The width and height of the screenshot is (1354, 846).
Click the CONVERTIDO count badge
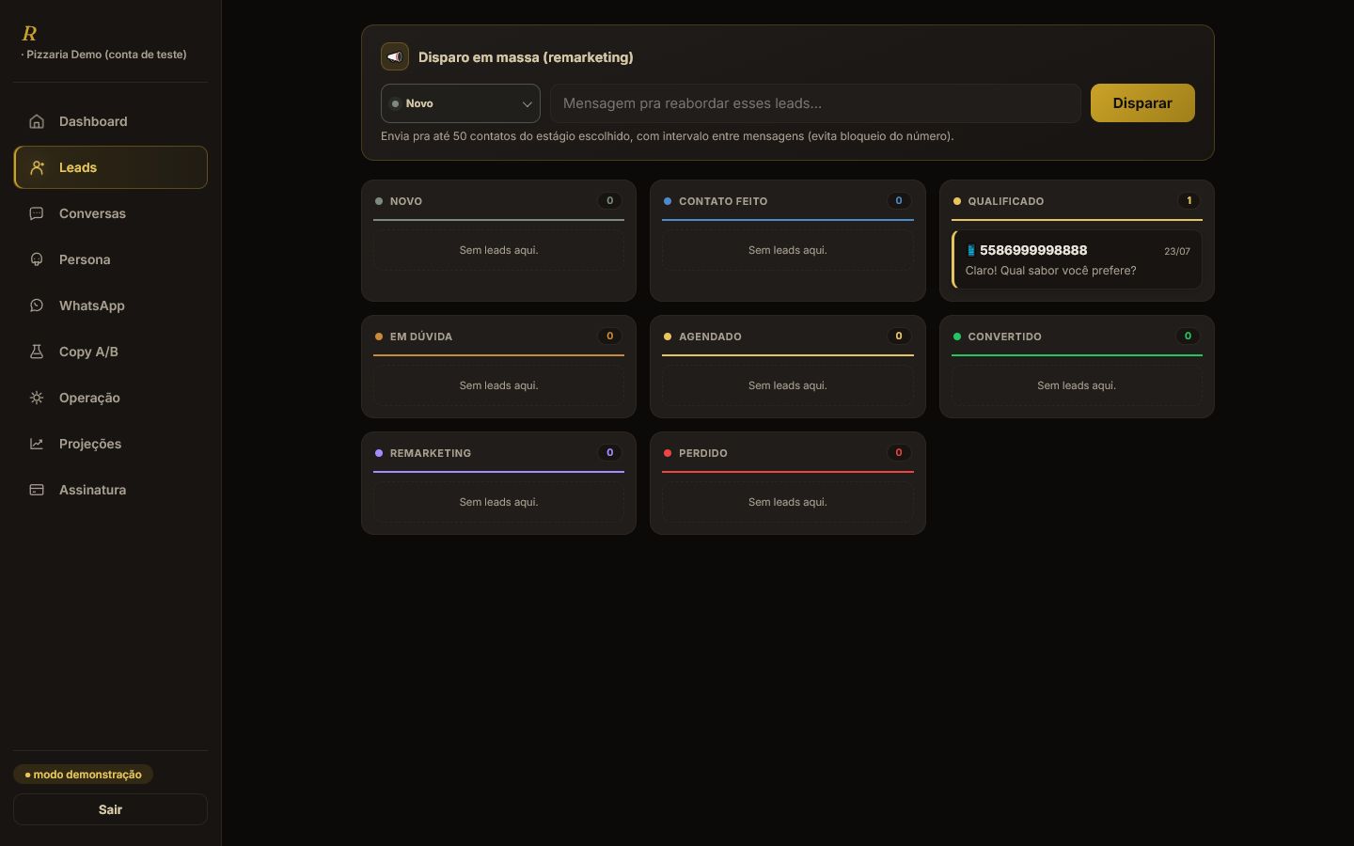click(1188, 336)
